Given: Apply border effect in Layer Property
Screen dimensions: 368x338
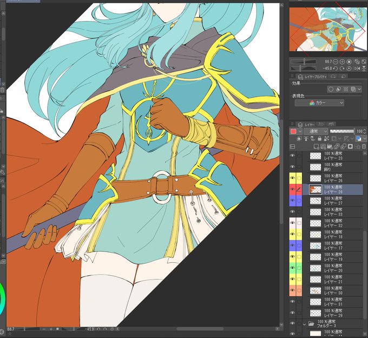Looking at the screenshot, I should tap(331, 89).
